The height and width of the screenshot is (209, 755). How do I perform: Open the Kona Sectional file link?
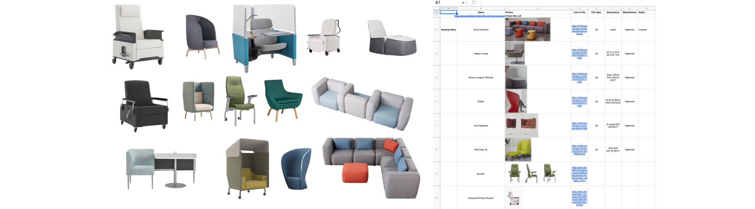tap(579, 30)
